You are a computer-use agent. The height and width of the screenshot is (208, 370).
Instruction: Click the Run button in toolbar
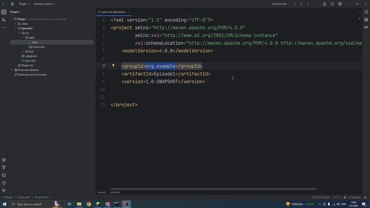click(294, 4)
